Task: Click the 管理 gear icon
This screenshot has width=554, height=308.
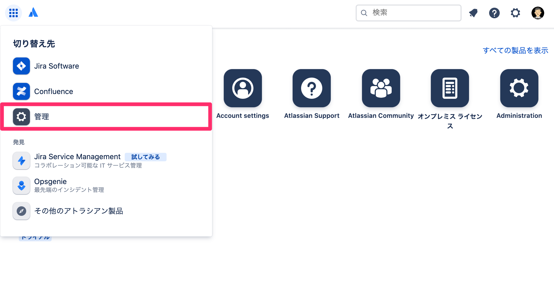Action: point(21,117)
